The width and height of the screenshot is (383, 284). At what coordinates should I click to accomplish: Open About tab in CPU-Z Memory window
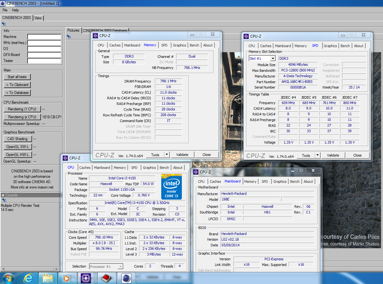coord(208,45)
